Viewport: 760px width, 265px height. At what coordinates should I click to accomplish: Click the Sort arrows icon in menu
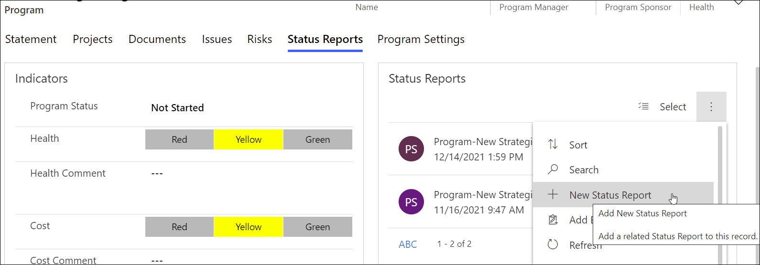coord(553,145)
